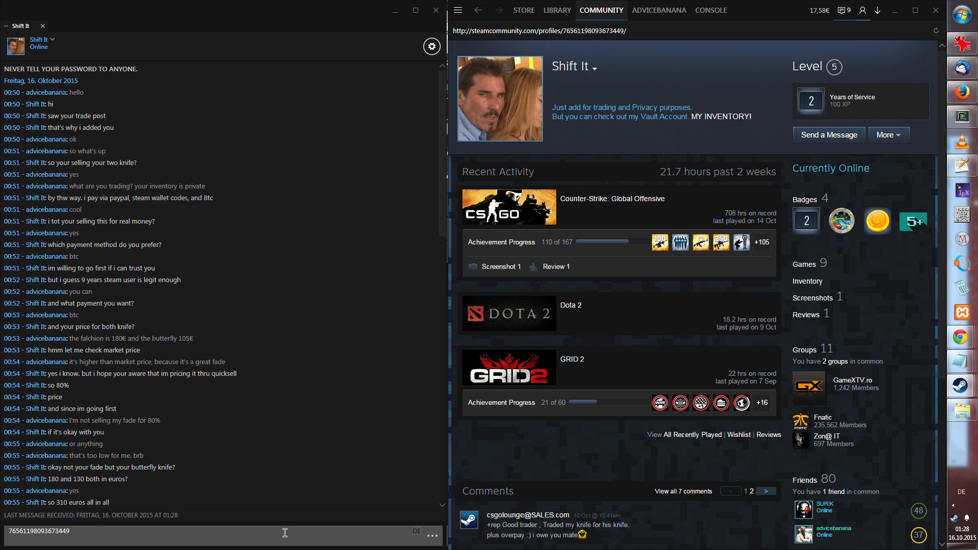Switch to the LIBRARY tab
This screenshot has width=978, height=550.
557,10
